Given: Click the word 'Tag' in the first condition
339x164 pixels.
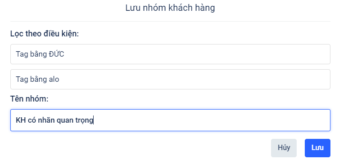Looking at the screenshot, I should tap(21, 54).
